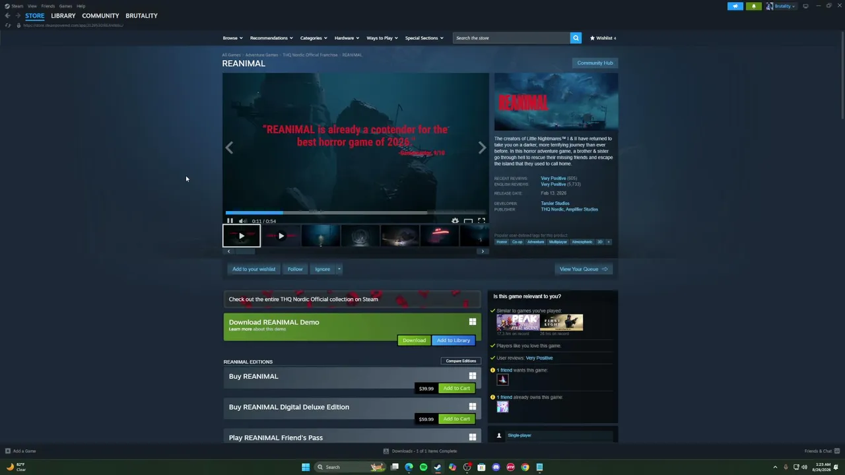Click View Your Queue
Image resolution: width=845 pixels, height=475 pixels.
(x=584, y=269)
